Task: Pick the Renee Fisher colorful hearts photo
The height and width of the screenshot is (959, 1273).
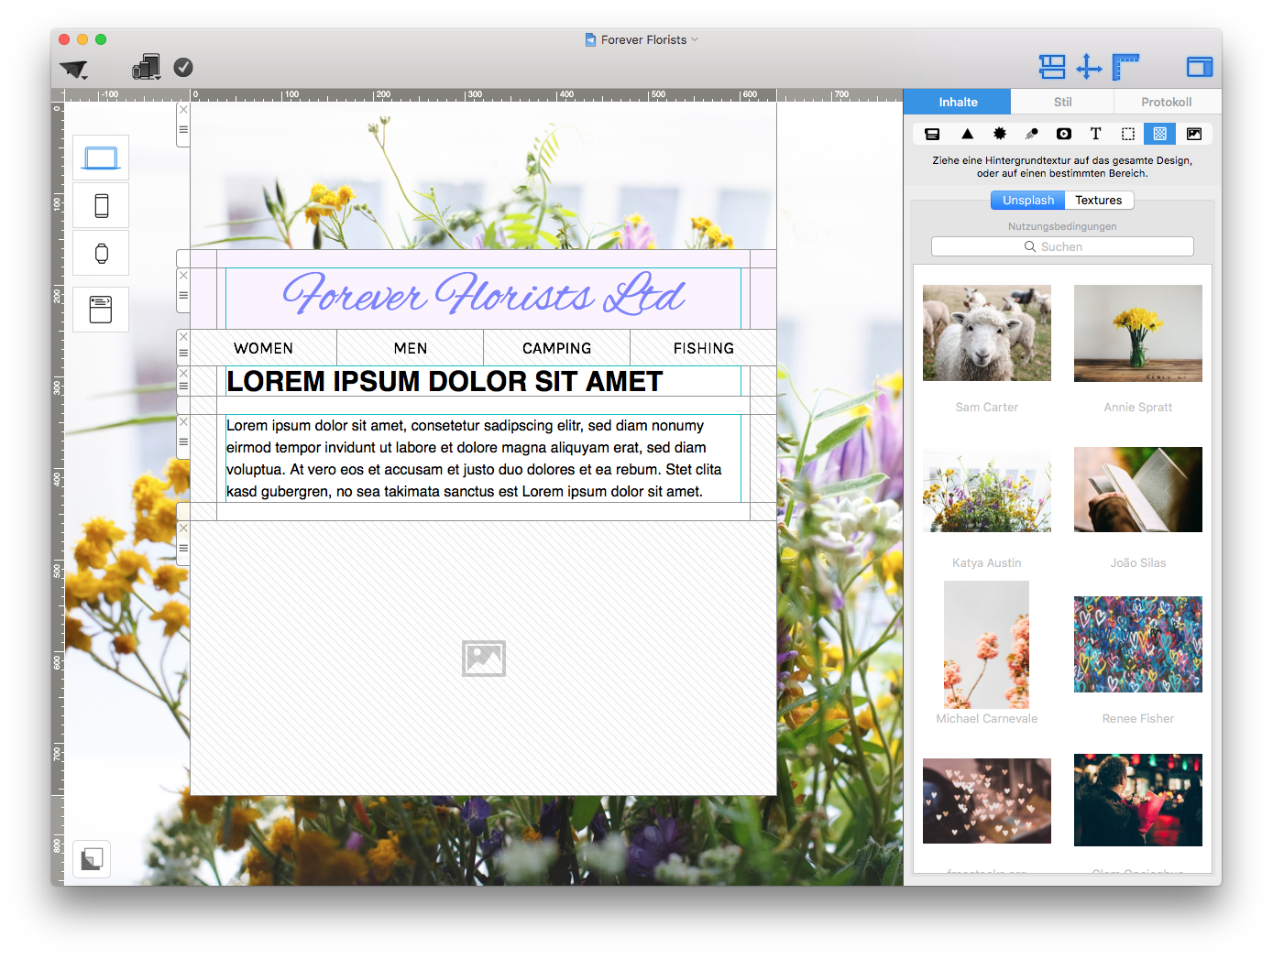Action: point(1138,645)
